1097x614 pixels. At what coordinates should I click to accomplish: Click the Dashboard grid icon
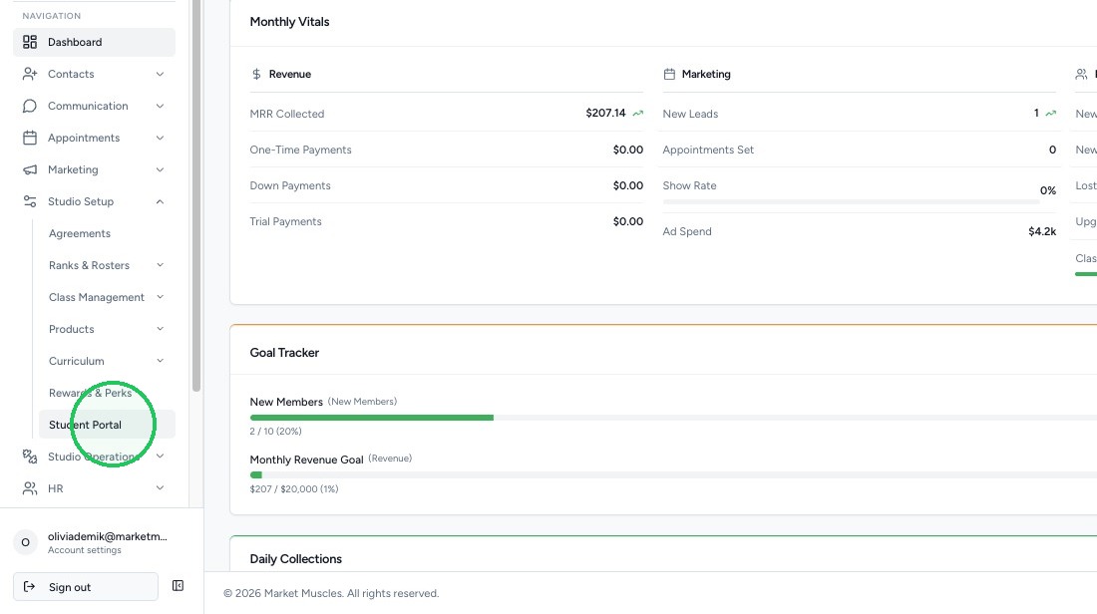[29, 42]
